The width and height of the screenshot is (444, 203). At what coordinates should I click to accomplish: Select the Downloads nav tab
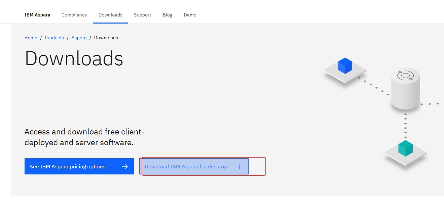(110, 15)
